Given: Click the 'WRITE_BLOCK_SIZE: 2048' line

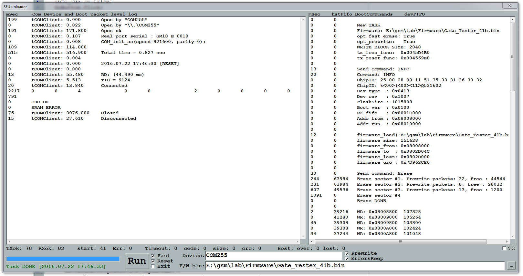Looking at the screenshot, I should coord(389,47).
